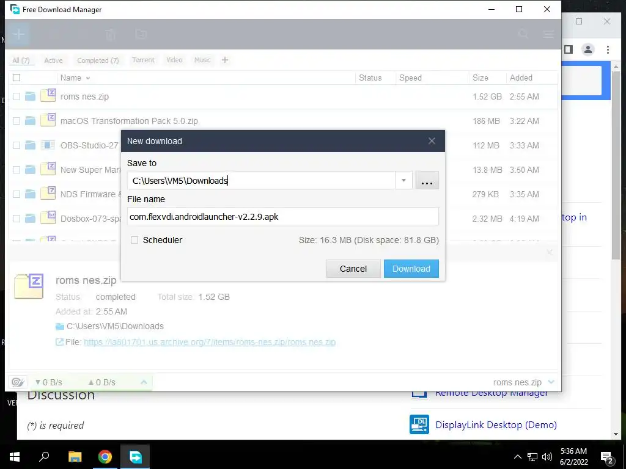
Task: Open folder icon for NDS Firmware row
Action: [30, 194]
